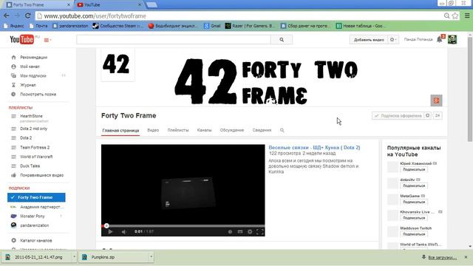Open dropdown for Pumpkins.zip download
Viewport: 473px width, 266px height.
point(151,257)
